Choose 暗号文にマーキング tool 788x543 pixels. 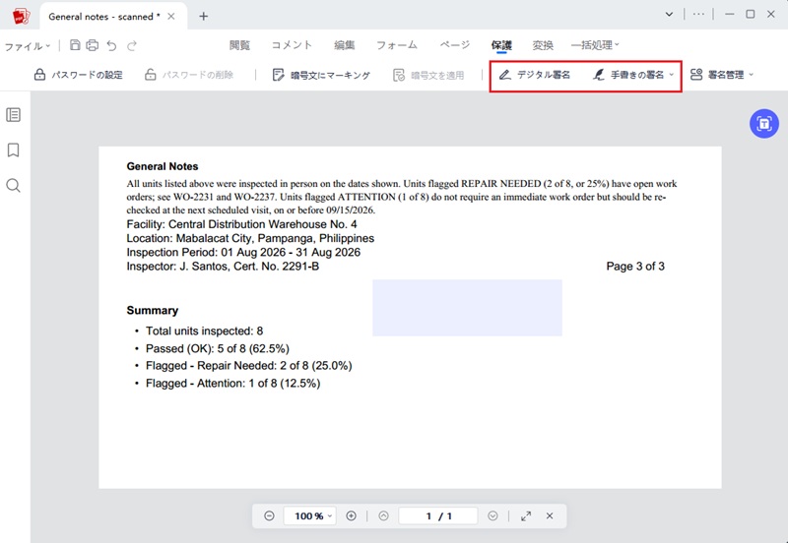click(321, 75)
